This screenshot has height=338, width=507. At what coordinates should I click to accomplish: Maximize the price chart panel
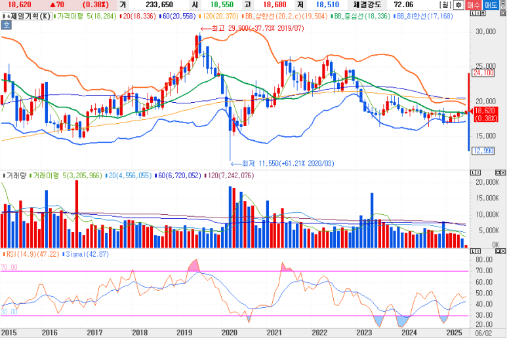coord(503,13)
